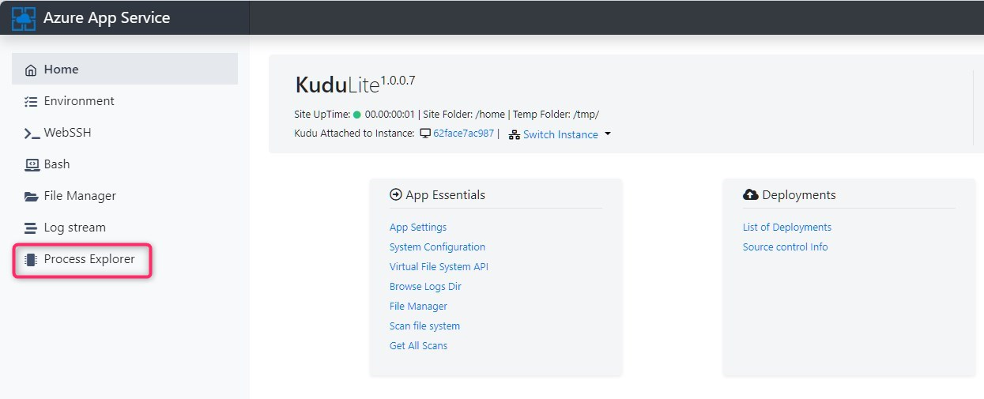Go to Log stream in sidebar

[x=74, y=228]
